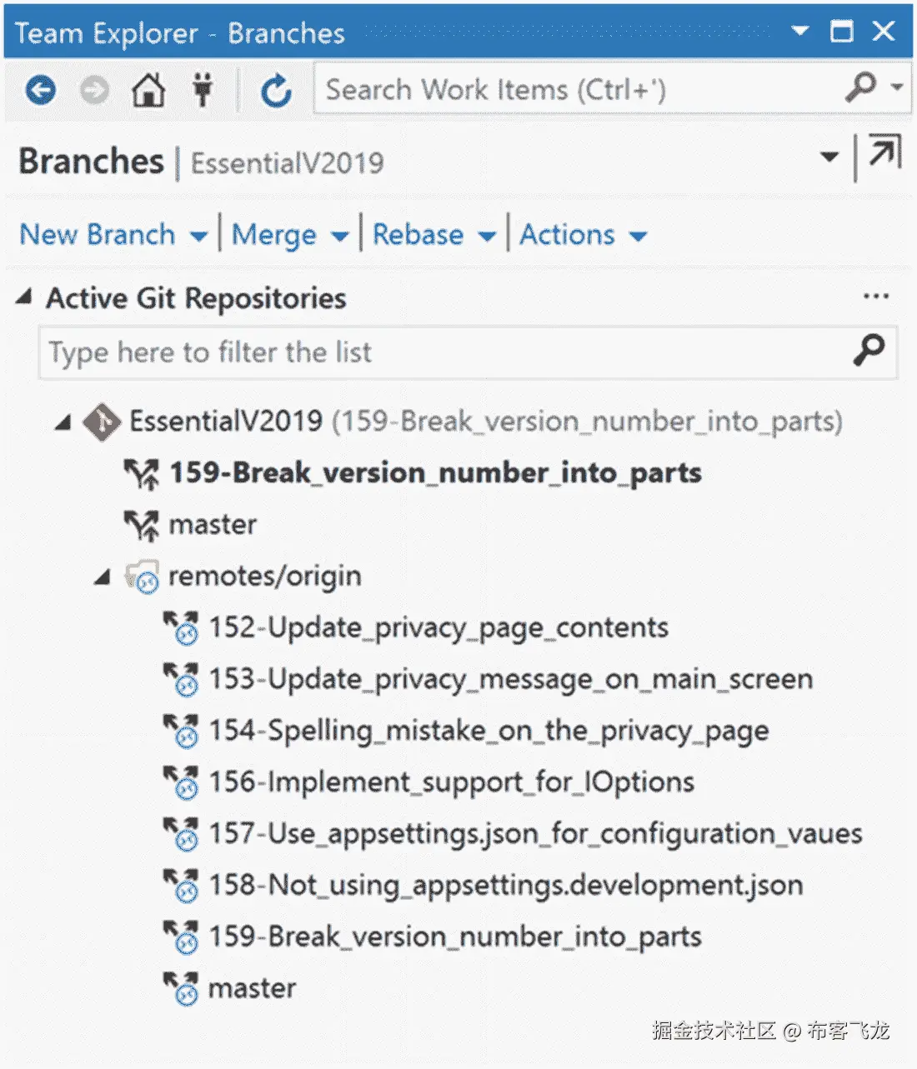The width and height of the screenshot is (917, 1069).
Task: Pop out the Branches page with the undock icon
Action: click(x=884, y=153)
